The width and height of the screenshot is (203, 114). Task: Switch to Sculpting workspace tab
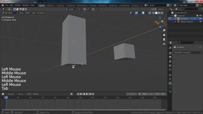click(x=60, y=6)
